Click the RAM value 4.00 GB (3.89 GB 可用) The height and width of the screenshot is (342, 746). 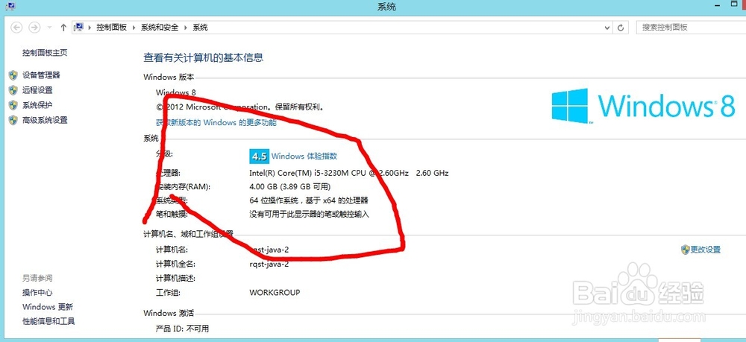[x=289, y=187]
